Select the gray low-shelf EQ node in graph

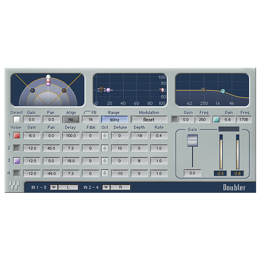(x=203, y=90)
